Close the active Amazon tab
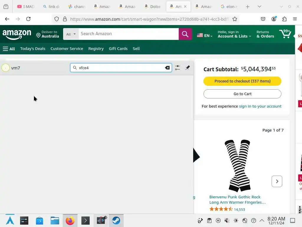This screenshot has width=302, height=227. point(185,7)
